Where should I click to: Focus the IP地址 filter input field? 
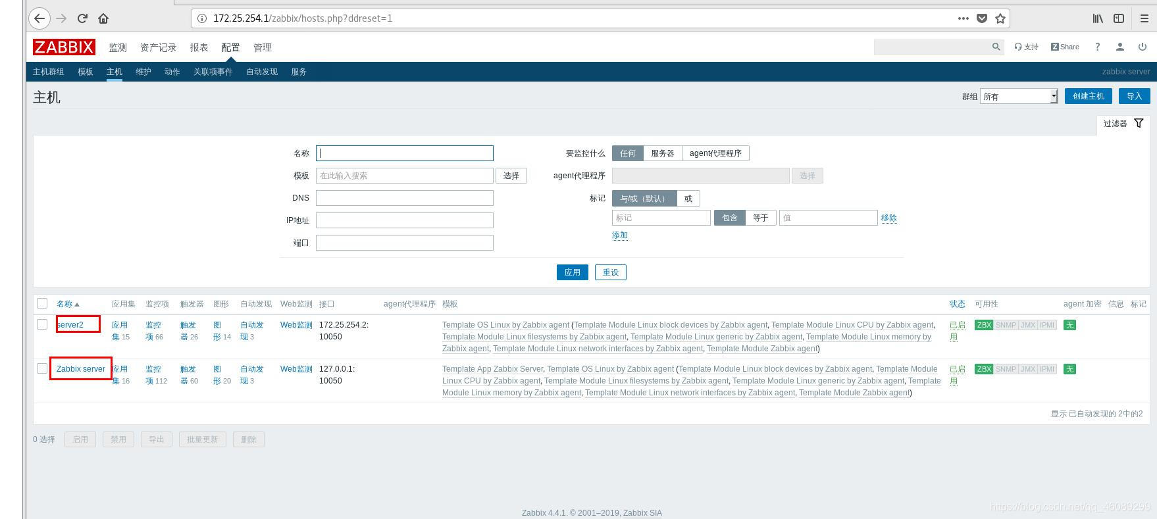404,220
